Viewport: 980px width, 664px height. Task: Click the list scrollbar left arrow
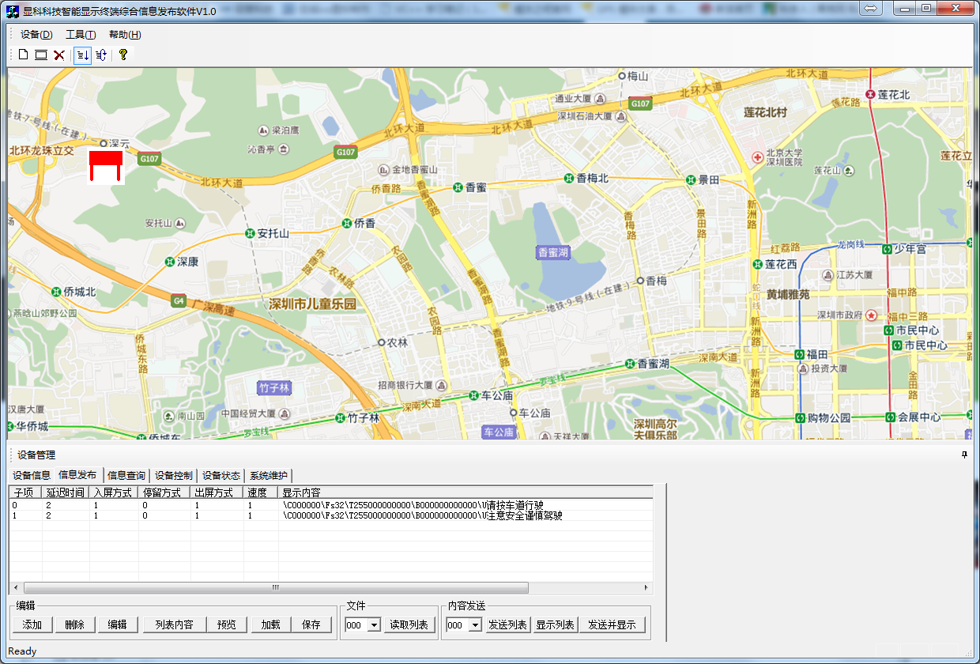point(15,588)
